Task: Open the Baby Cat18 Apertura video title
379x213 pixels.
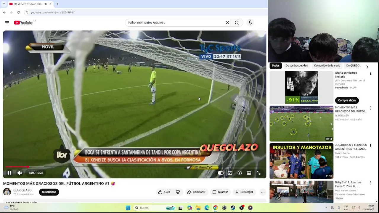Action: tap(348, 185)
